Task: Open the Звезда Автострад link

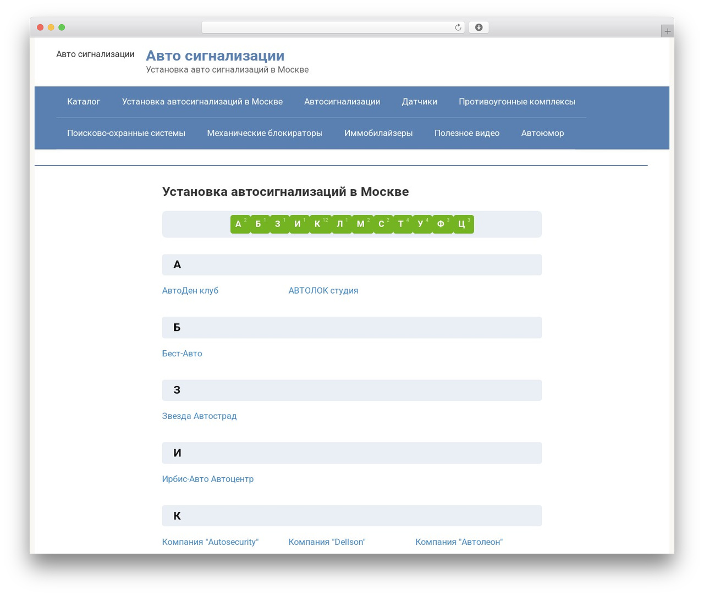Action: [x=200, y=416]
